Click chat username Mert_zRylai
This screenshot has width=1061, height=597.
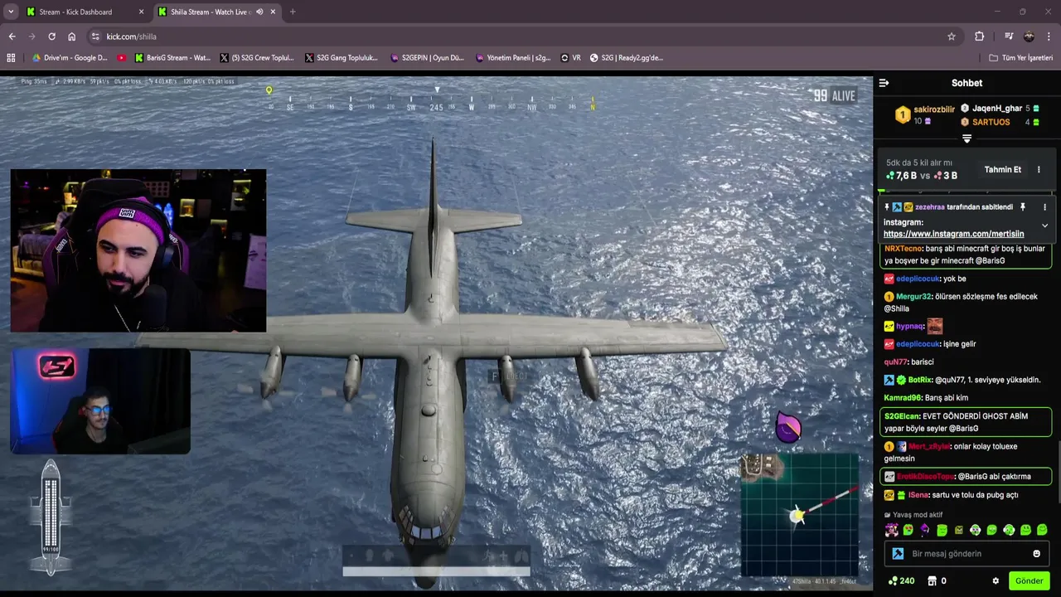click(x=929, y=447)
